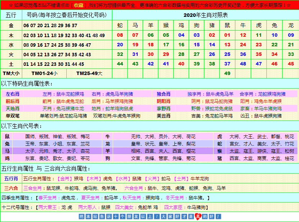Click green number 49 in TM大小 row
This screenshot has height=222, width=299.
(227, 73)
